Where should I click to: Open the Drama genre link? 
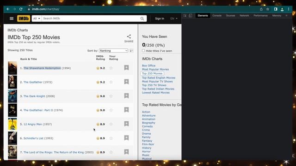(146, 134)
